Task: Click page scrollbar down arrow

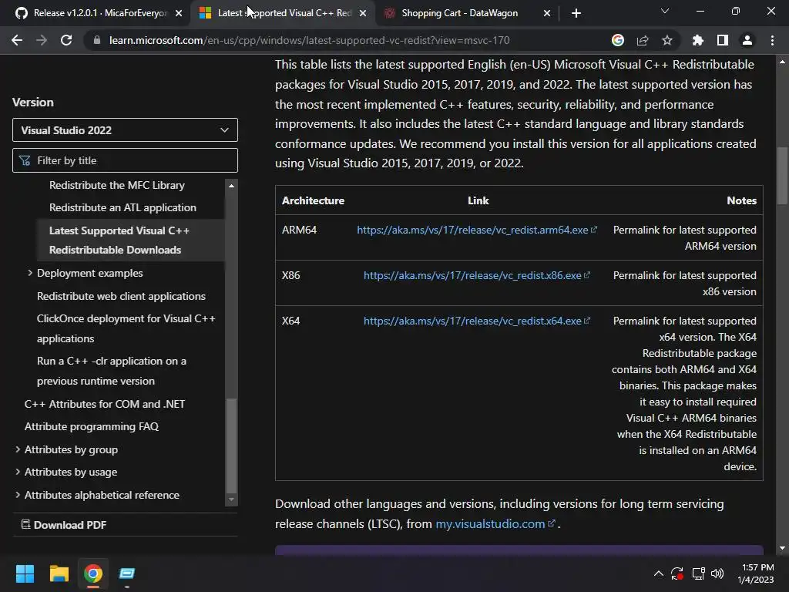Action: point(782,548)
